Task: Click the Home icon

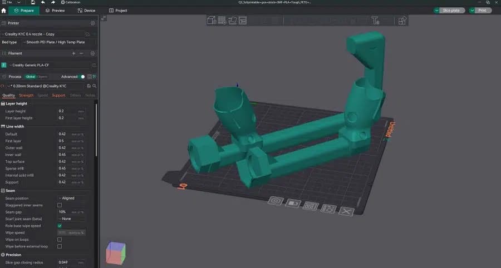Action: pos(3,11)
